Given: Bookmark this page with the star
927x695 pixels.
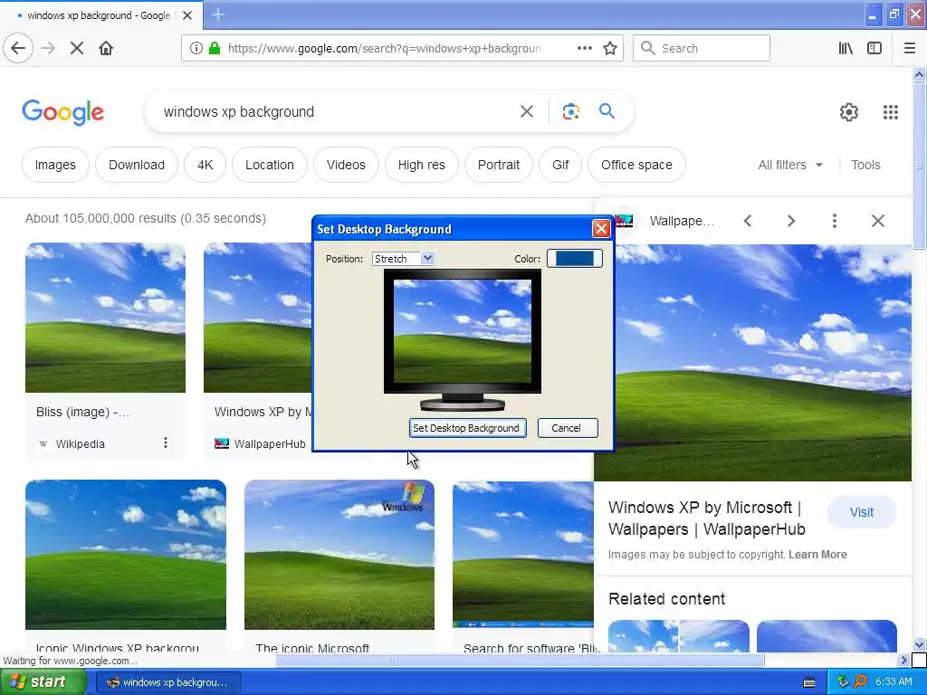Looking at the screenshot, I should (x=610, y=48).
